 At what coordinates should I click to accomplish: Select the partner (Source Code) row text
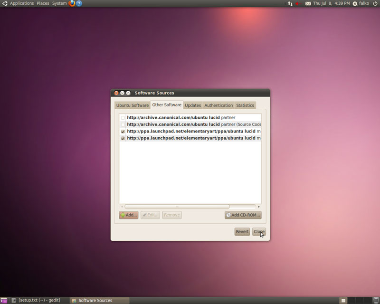[x=194, y=124]
